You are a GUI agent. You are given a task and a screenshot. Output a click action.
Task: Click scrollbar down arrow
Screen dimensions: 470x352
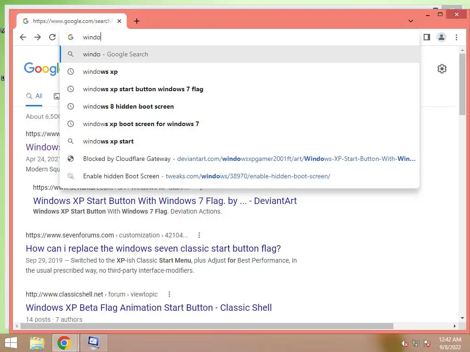tap(462, 318)
